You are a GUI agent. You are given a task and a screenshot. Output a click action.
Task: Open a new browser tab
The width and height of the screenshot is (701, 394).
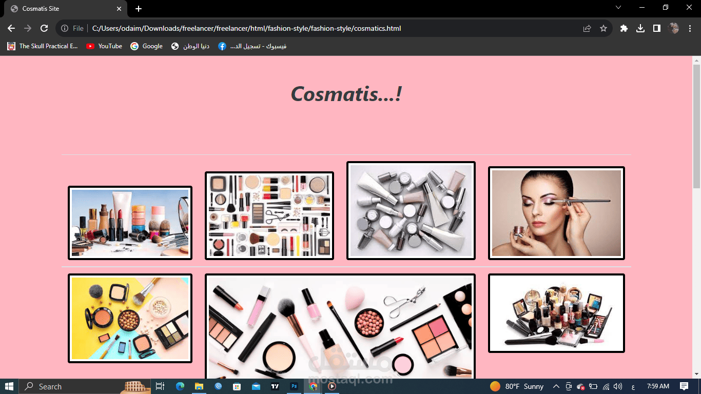139,9
